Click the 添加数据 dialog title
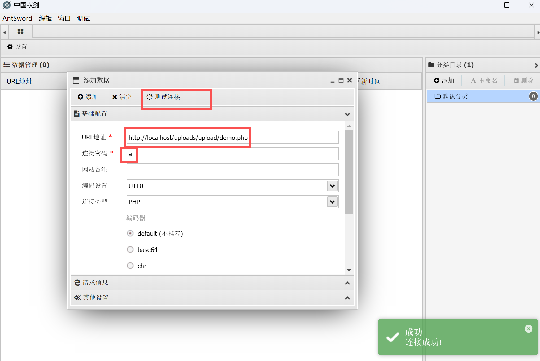The height and width of the screenshot is (361, 540). click(x=97, y=80)
